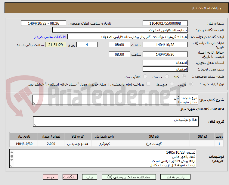Click the گروه کالا text area
The height and width of the screenshot is (185, 229).
(x=116, y=121)
